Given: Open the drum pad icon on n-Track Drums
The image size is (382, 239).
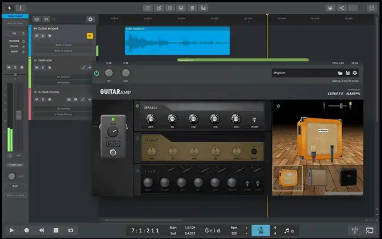Looking at the screenshot, I should 69,99.
